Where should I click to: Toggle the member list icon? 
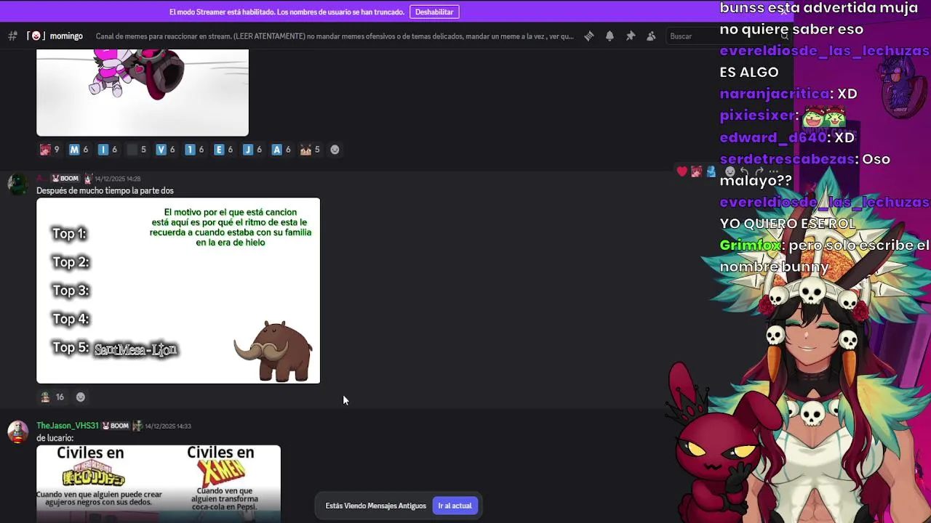(x=651, y=36)
